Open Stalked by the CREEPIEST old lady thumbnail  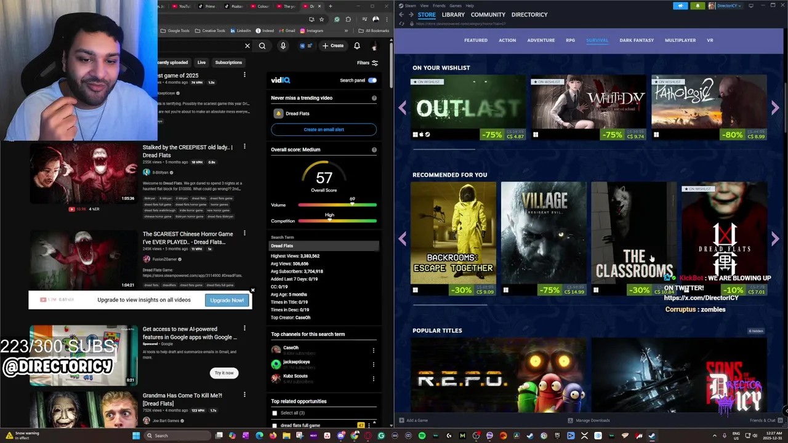pos(84,172)
